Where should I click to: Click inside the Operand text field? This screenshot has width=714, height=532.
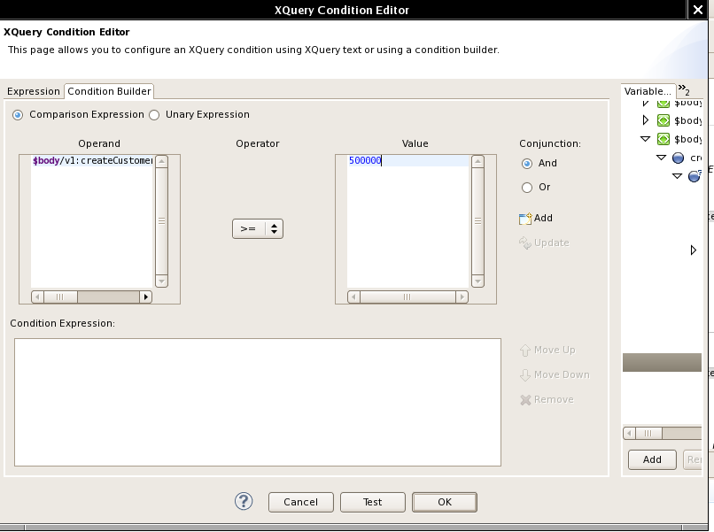91,221
